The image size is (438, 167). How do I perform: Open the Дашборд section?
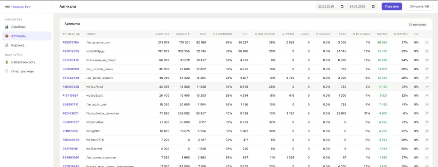(x=27, y=27)
